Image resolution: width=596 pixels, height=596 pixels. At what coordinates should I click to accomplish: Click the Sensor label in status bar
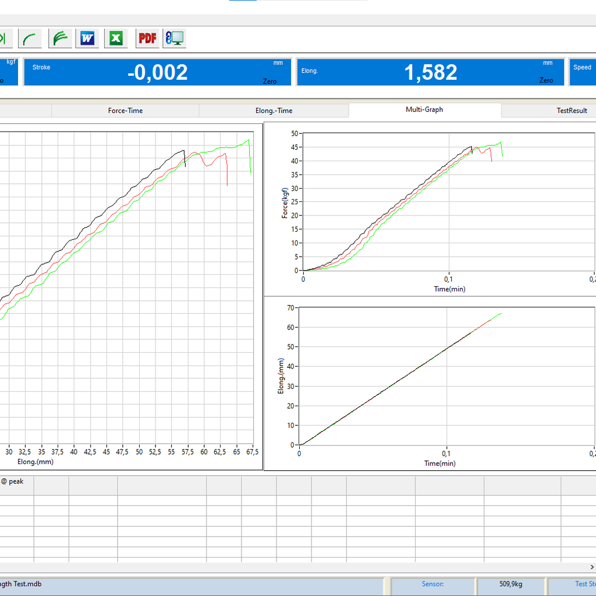432,584
